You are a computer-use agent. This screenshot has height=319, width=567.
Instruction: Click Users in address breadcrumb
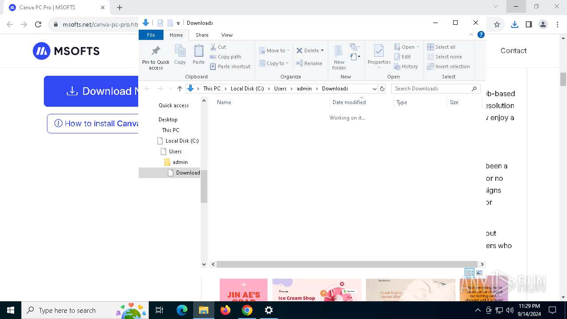click(x=280, y=89)
